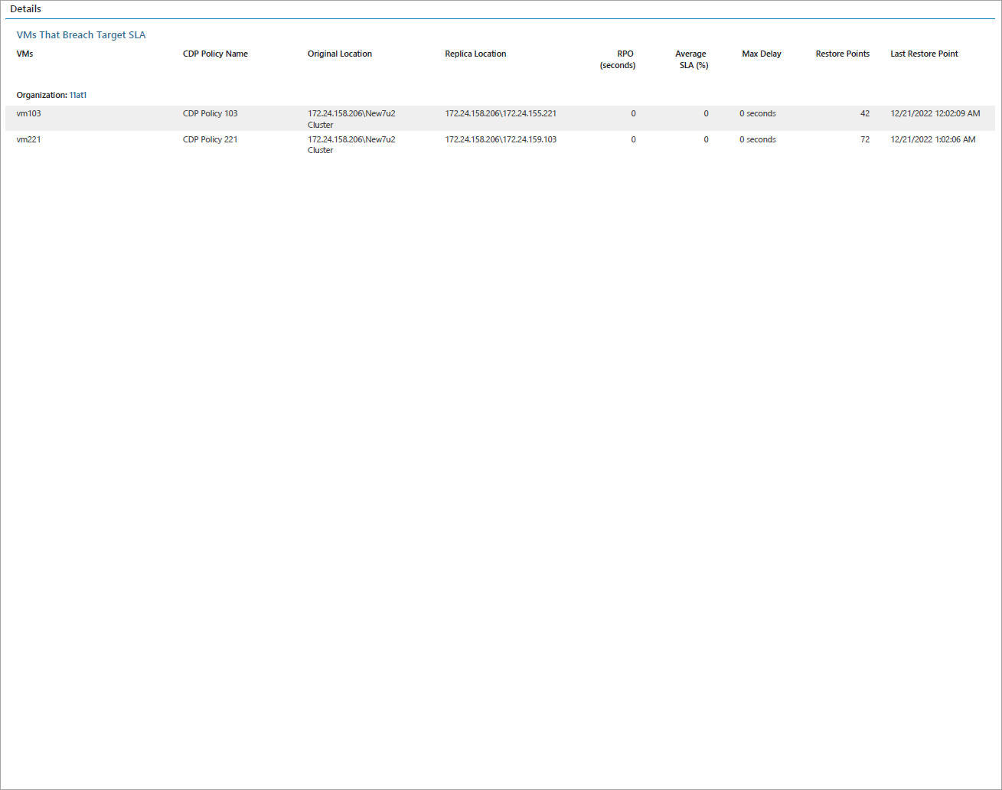Select replica location 172.24.158.206\172.24.155.221
The image size is (1002, 790).
pyautogui.click(x=501, y=113)
